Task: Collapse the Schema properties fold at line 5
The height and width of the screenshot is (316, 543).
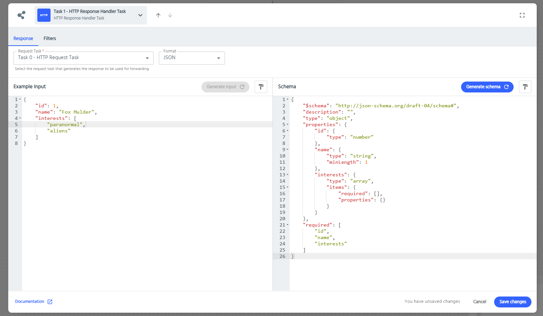Action: click(x=287, y=124)
